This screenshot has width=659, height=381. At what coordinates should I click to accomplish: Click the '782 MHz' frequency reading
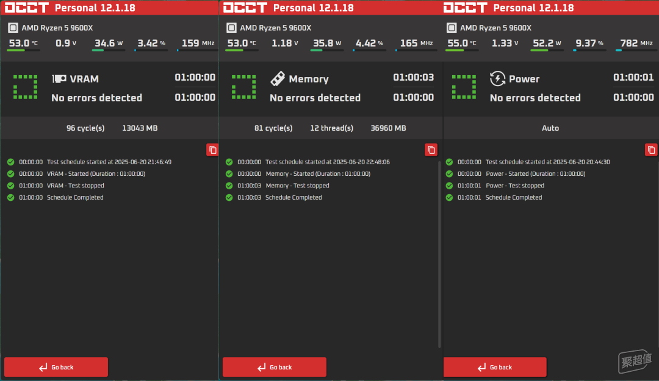(x=636, y=43)
